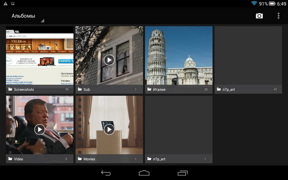Tap the warning notification icon in status bar

click(5, 3)
